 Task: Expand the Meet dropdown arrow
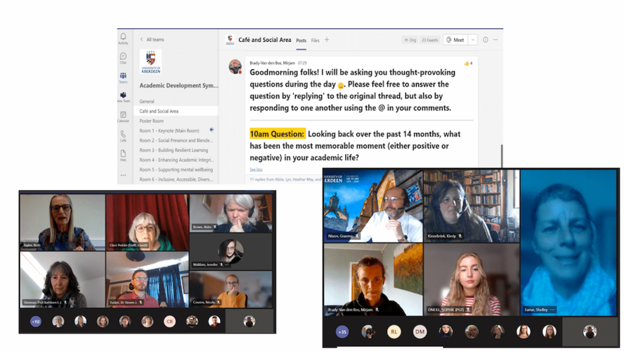(x=472, y=40)
